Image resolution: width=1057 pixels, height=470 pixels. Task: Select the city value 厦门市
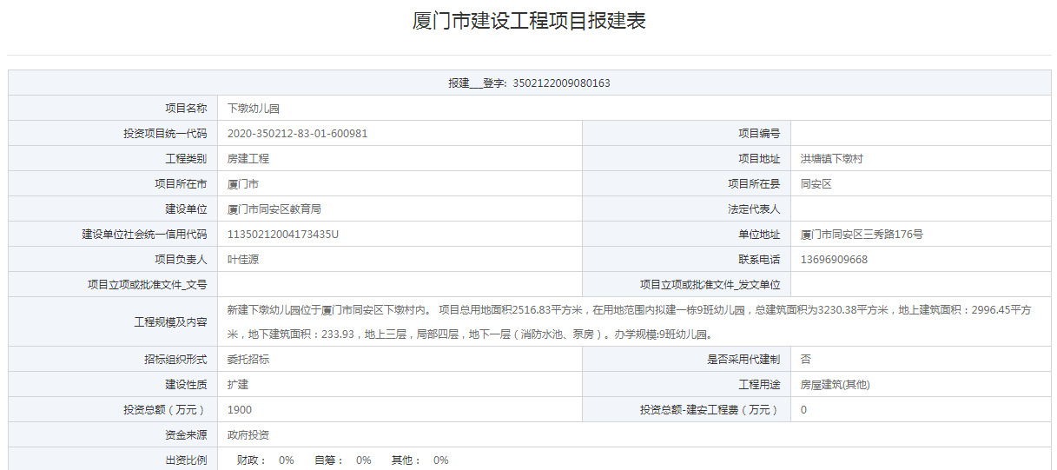click(x=243, y=184)
